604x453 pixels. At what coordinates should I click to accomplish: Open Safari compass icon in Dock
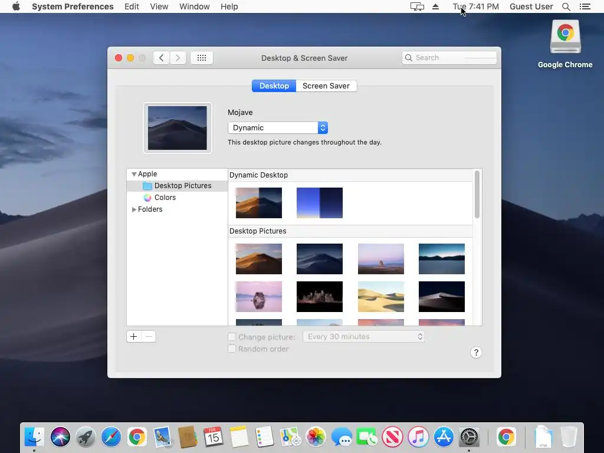point(111,437)
